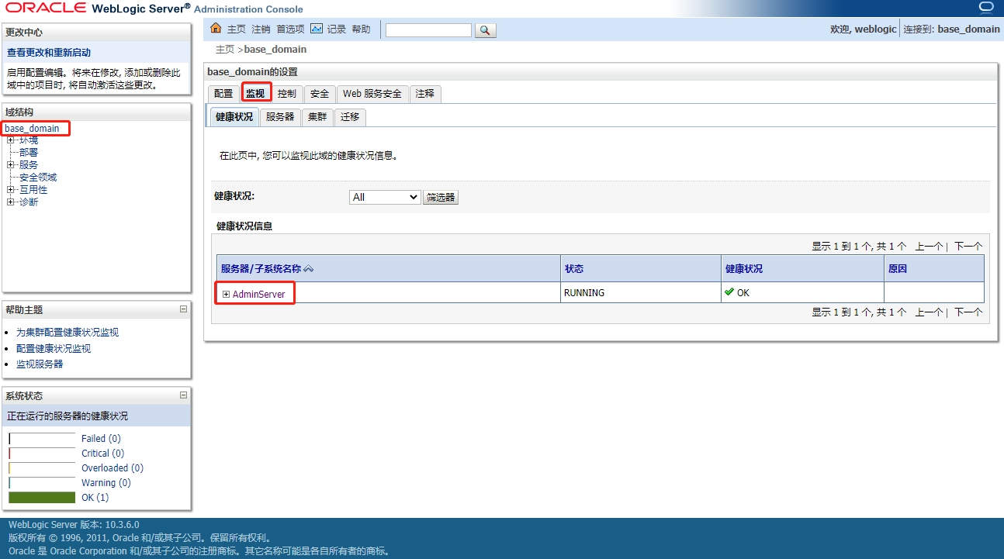Click the green OK check icon in AdminServer row
1004x559 pixels.
pos(729,292)
